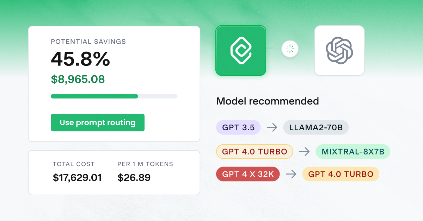Click the POTENTIAL SAVINGS label
This screenshot has height=221, width=423.
click(88, 42)
